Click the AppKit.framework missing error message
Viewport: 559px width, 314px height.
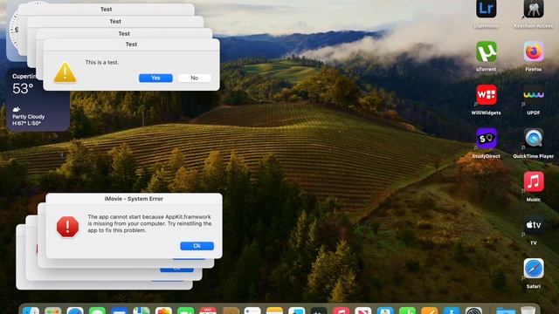point(149,223)
